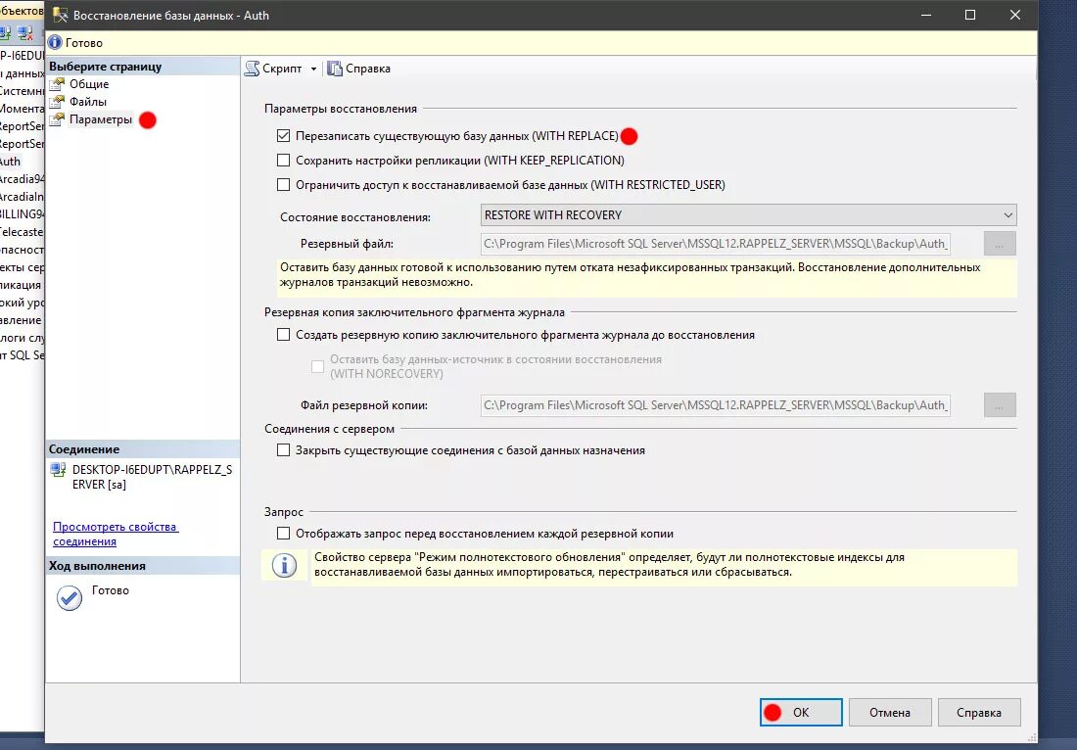Maximize the restore dialog window
The height and width of the screenshot is (750, 1077).
[970, 15]
